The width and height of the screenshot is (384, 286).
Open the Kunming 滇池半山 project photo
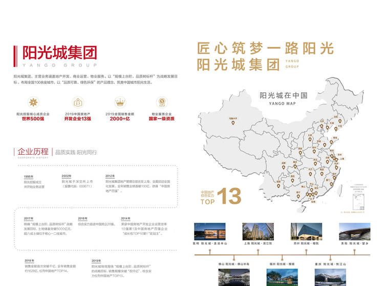click(x=209, y=231)
